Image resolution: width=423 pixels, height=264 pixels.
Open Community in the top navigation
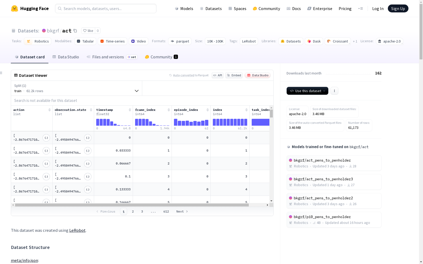266,8
